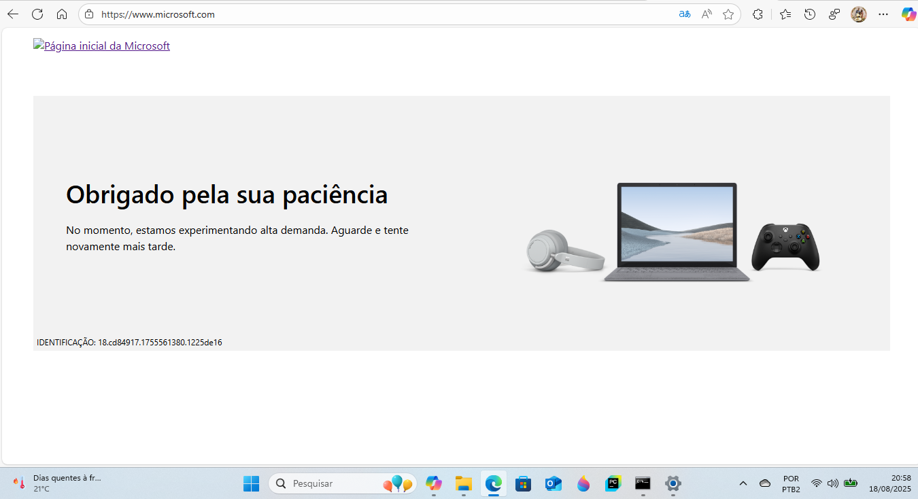The width and height of the screenshot is (918, 499).
Task: Open Microsoft Store from taskbar
Action: point(523,483)
